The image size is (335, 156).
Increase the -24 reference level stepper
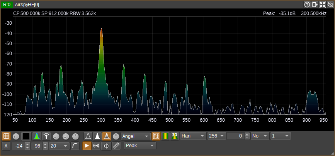[27, 144]
